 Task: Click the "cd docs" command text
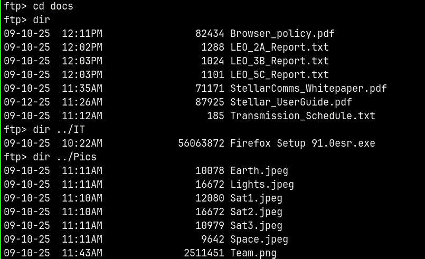[x=53, y=6]
